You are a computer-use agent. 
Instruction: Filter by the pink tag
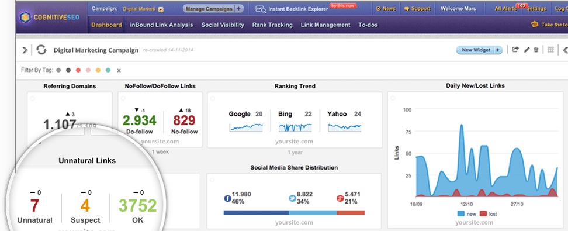coord(88,70)
